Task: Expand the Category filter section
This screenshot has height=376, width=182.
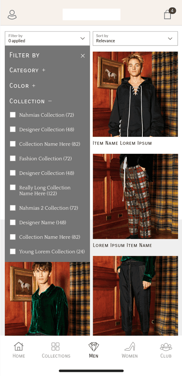Action: (x=27, y=70)
